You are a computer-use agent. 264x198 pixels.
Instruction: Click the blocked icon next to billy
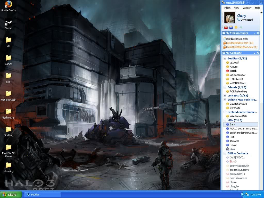click(x=231, y=161)
